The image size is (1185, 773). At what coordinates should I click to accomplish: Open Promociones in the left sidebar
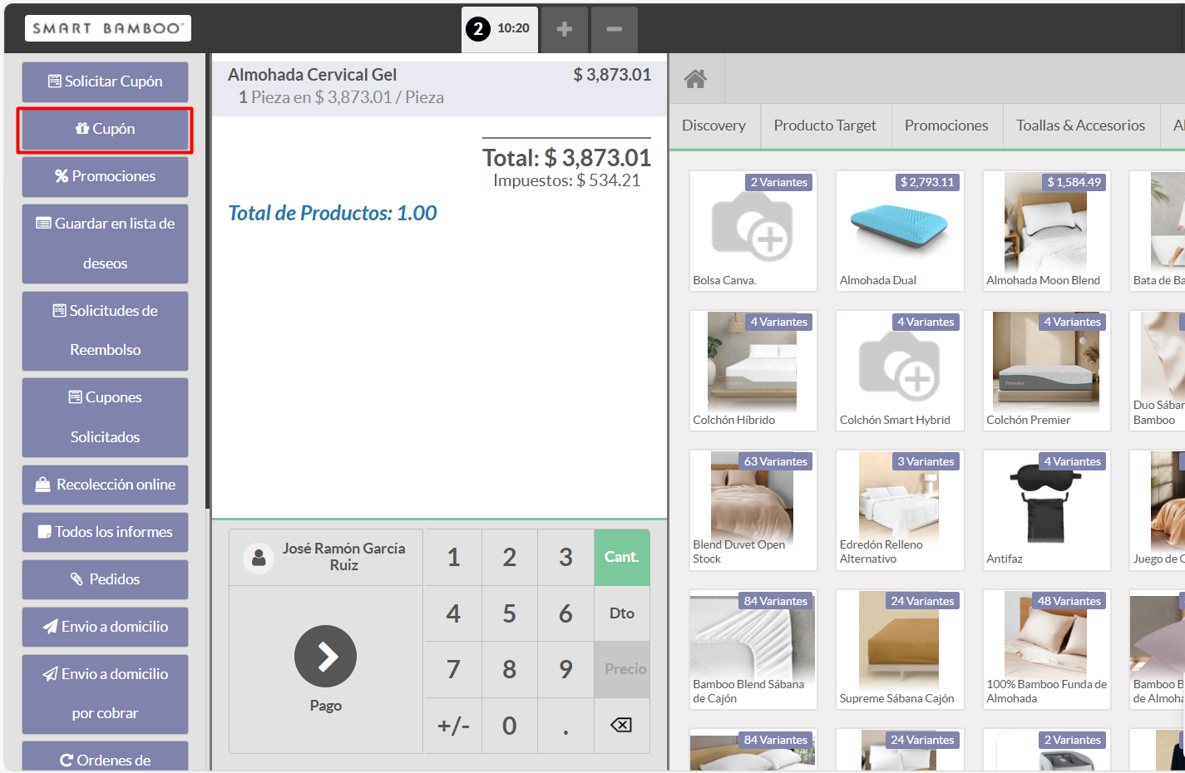[105, 176]
